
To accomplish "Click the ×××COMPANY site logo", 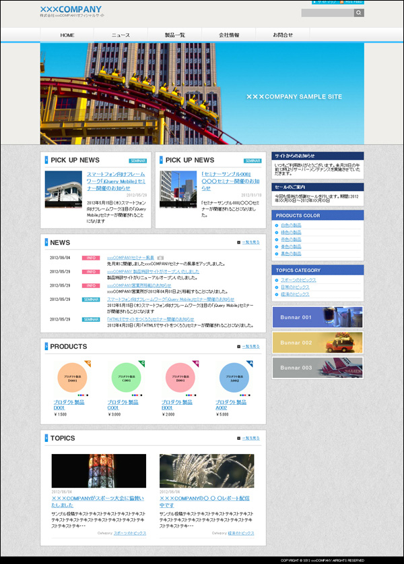I will 71,9.
